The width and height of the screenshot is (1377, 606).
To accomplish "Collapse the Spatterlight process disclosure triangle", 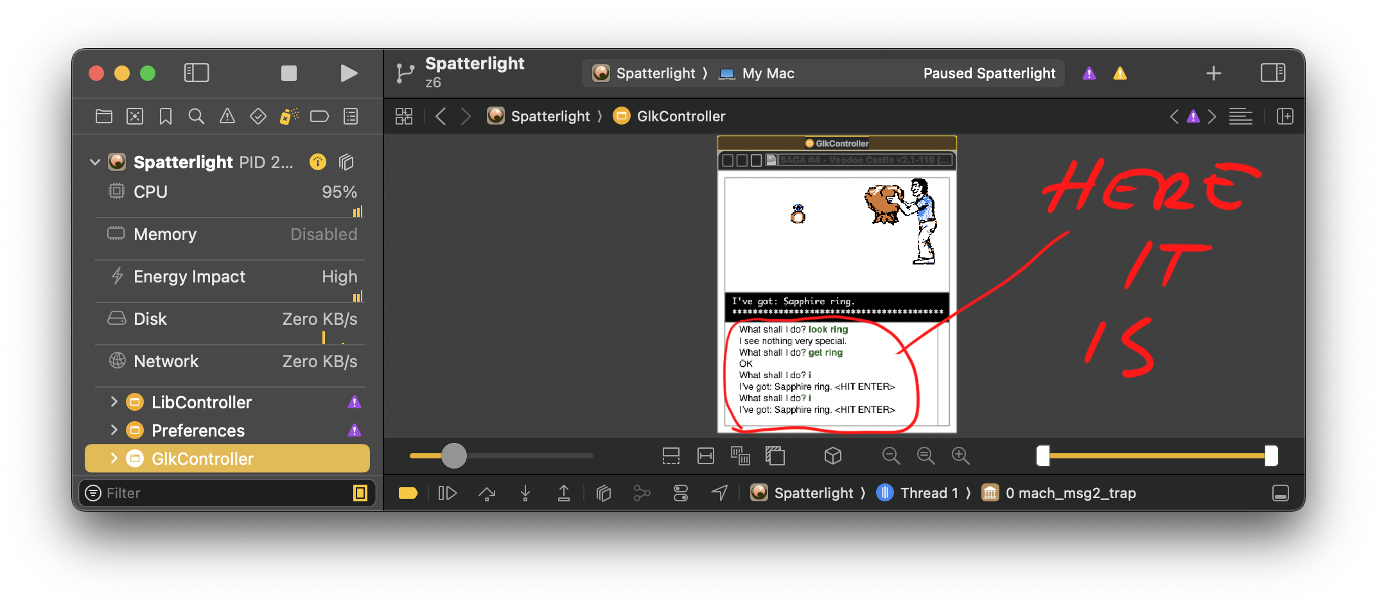I will tap(95, 162).
